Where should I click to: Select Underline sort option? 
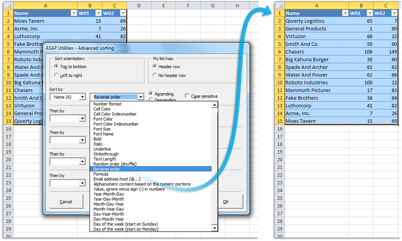151,149
